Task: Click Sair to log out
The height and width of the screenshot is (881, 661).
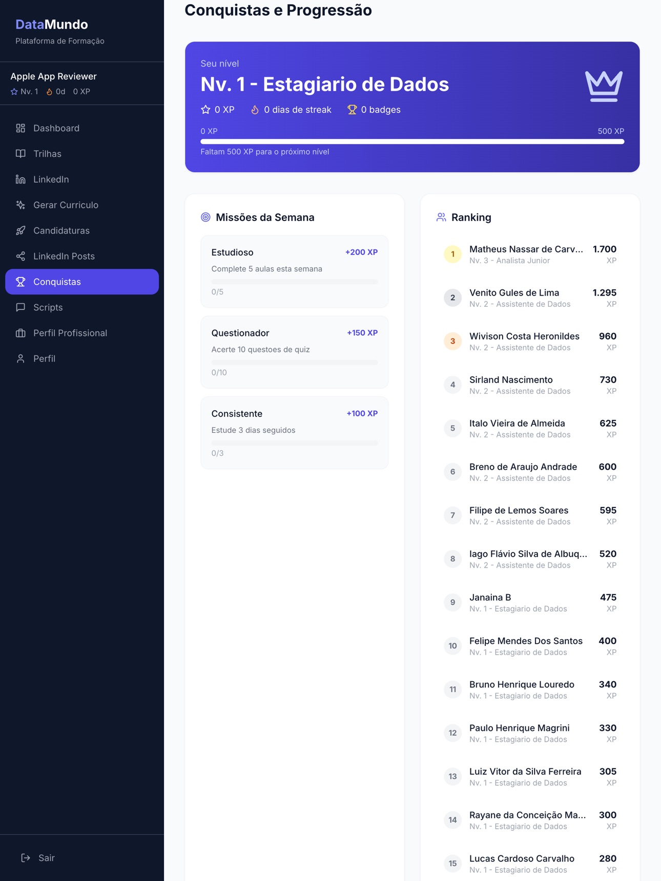Action: (82, 858)
